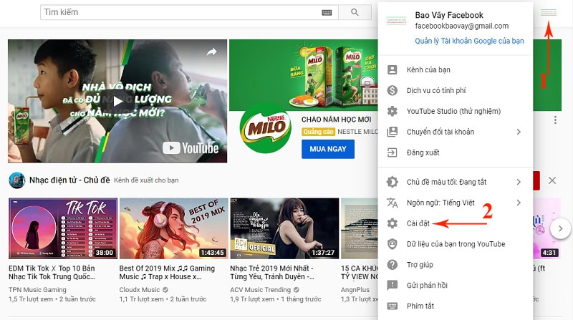The height and width of the screenshot is (320, 573).
Task: Click the account avatar inside the dropdown header
Action: [397, 21]
